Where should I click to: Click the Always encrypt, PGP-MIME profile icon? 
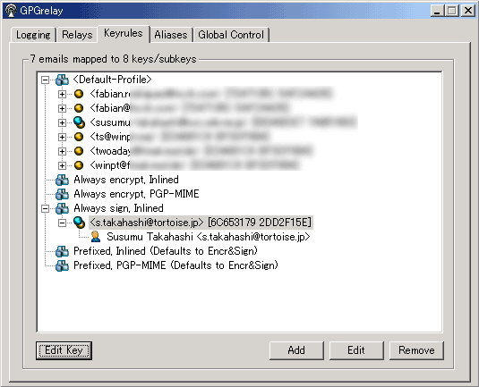(x=62, y=194)
